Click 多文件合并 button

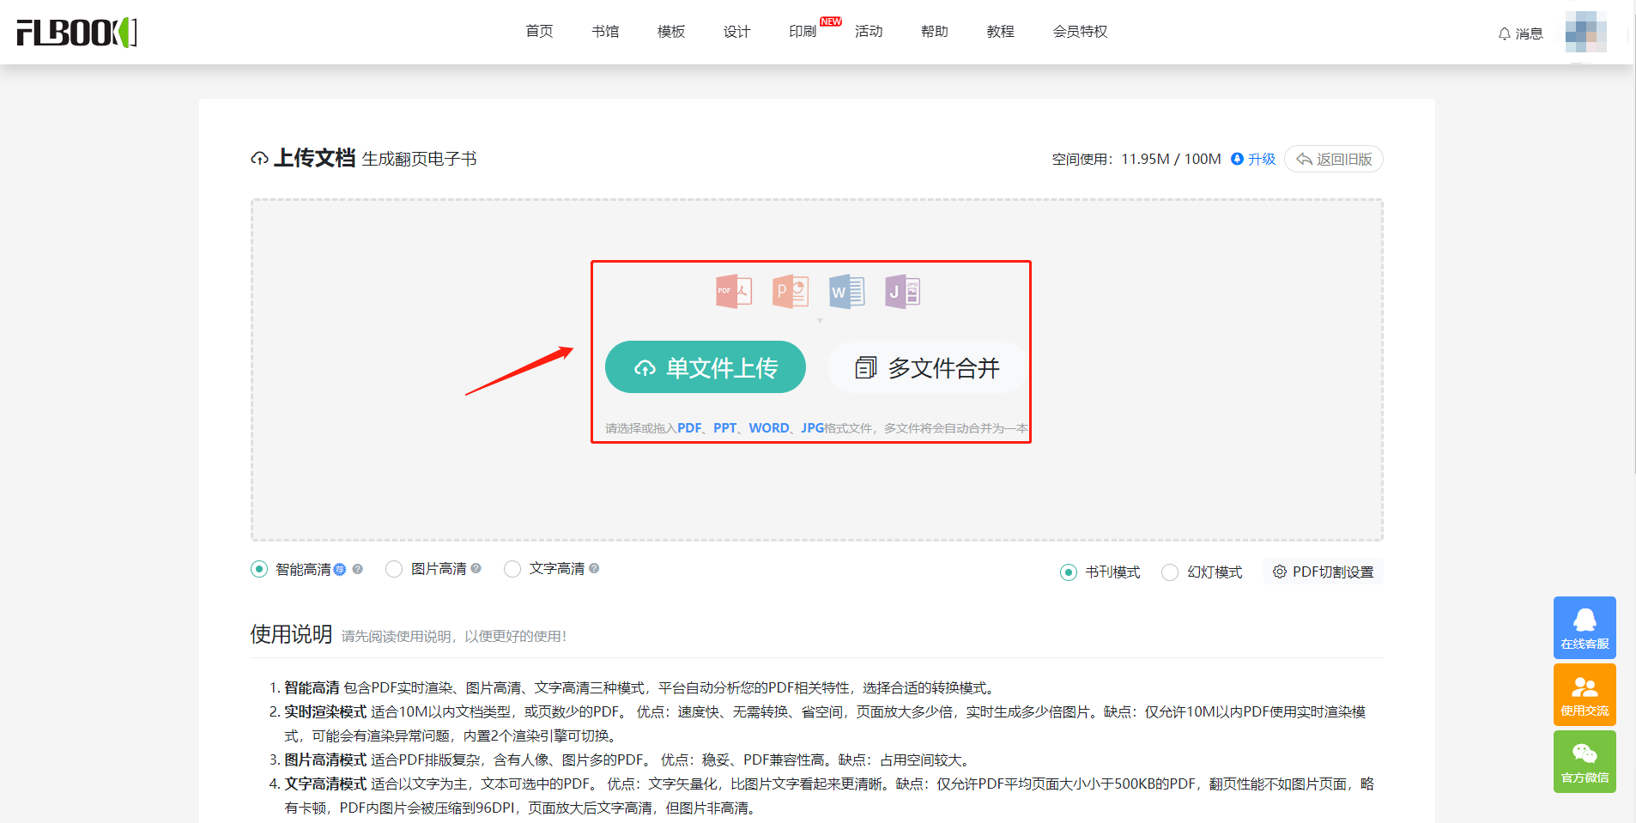coord(926,367)
